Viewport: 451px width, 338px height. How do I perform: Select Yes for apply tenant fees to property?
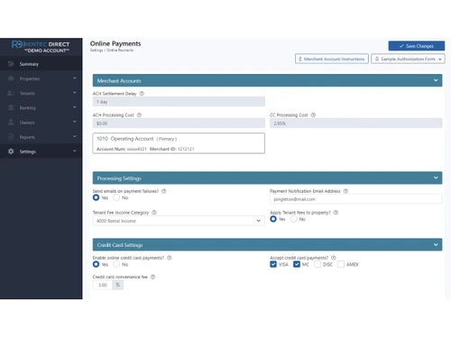tap(273, 219)
